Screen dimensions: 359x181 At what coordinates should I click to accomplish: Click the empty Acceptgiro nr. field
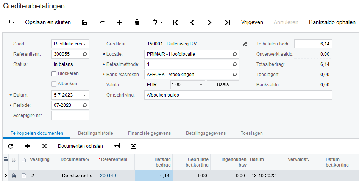[70, 115]
